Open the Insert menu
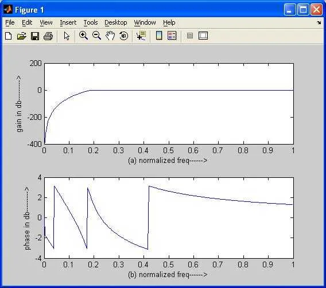This screenshot has width=326, height=288. click(x=68, y=22)
